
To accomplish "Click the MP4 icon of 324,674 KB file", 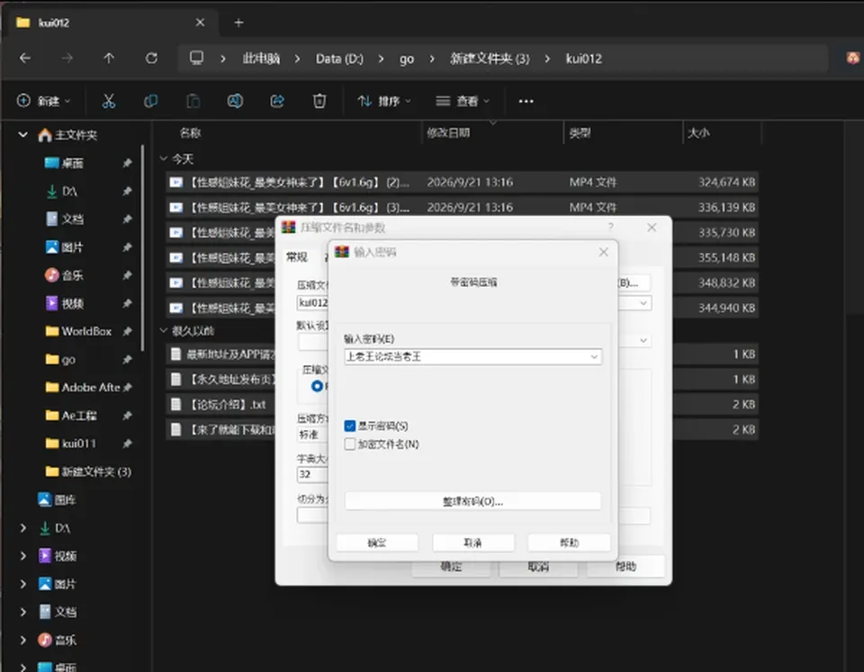I will click(x=175, y=183).
